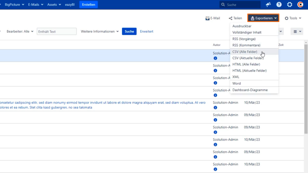Open the Tools dropdown

tap(293, 18)
